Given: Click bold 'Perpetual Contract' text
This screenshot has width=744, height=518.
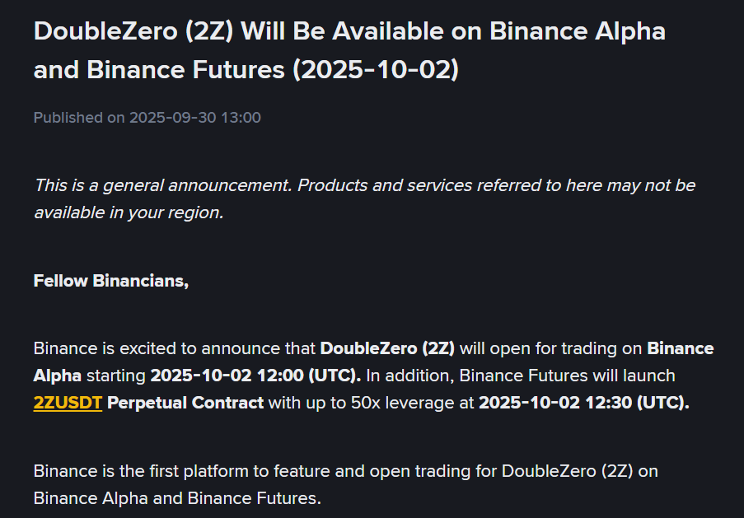Looking at the screenshot, I should [x=185, y=404].
